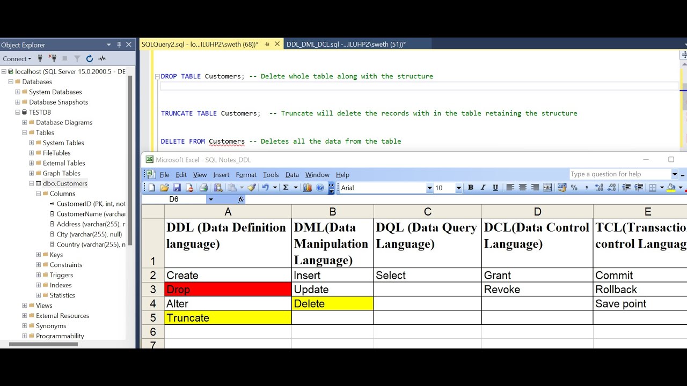
Task: Click the Insert Function fx button
Action: [x=240, y=199]
